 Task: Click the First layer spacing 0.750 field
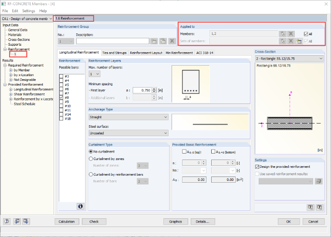[x=142, y=90]
